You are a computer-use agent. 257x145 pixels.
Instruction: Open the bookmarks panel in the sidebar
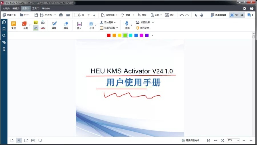coord(4,29)
